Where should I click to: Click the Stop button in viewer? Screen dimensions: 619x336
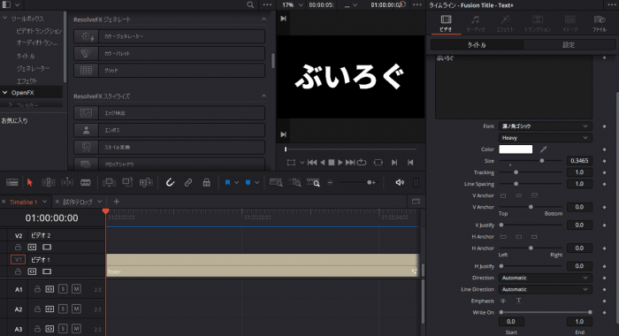[332, 163]
